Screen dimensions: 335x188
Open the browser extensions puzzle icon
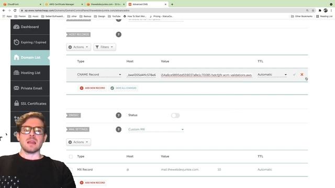320,10
